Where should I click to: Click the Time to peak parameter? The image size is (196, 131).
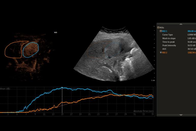pos(168,42)
